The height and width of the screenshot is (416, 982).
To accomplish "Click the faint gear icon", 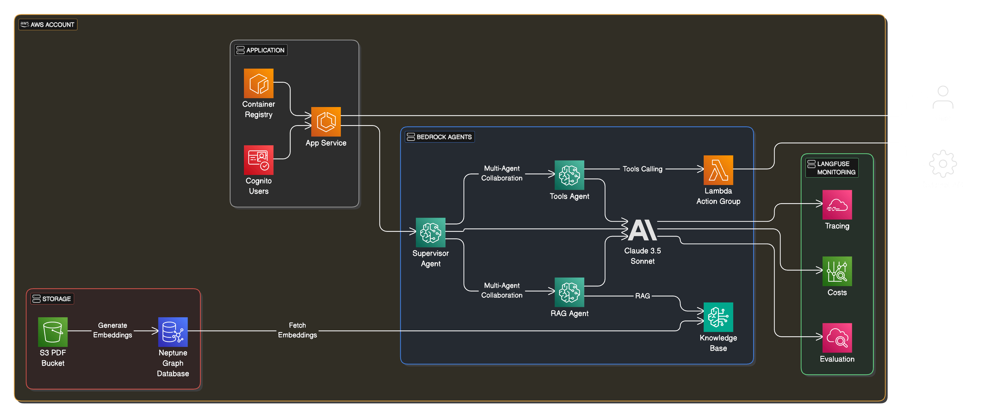I will tap(943, 164).
